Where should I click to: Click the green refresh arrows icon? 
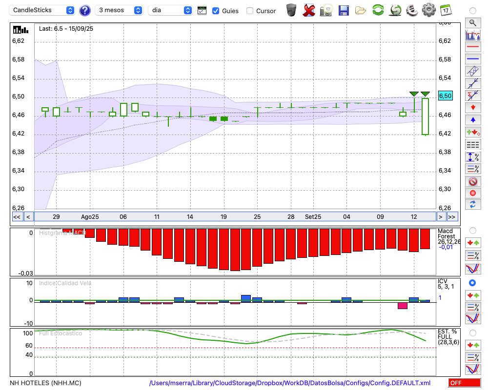pos(378,10)
